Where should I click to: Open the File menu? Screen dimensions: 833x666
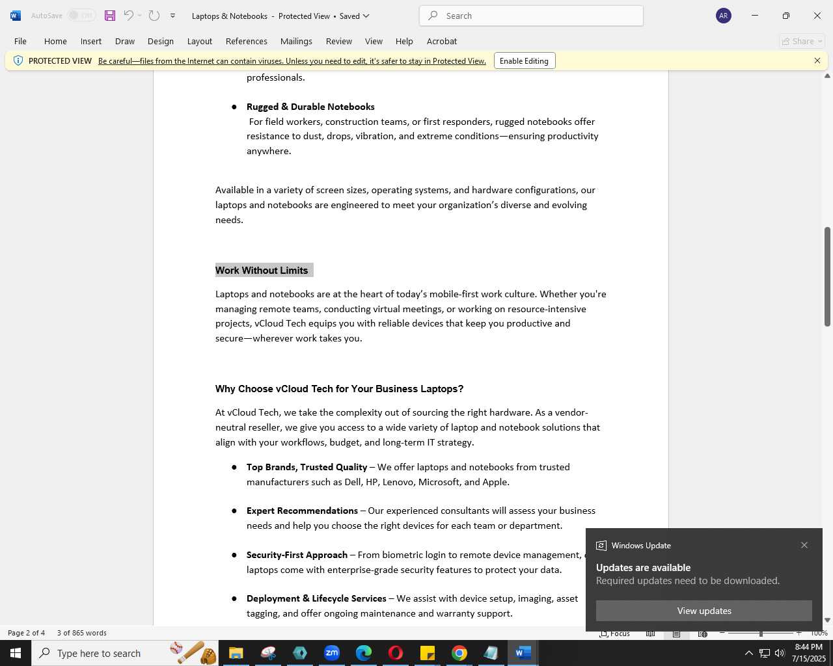(x=20, y=41)
